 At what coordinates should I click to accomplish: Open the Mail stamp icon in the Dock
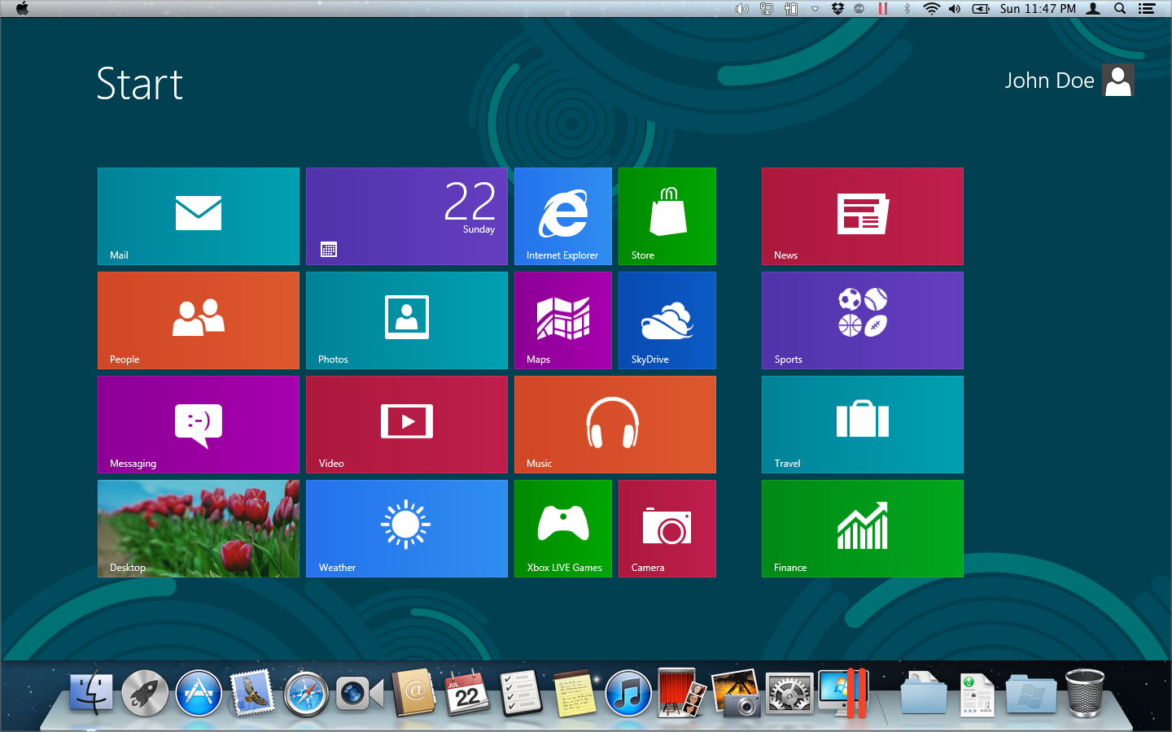tap(252, 694)
